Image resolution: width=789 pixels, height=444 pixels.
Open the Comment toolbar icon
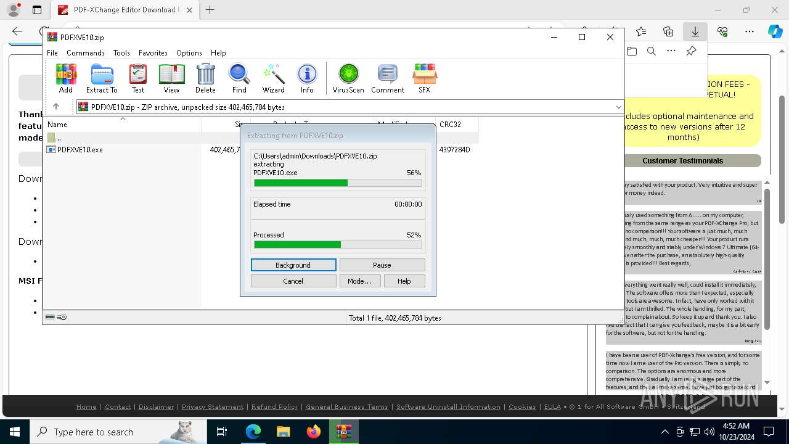(388, 78)
